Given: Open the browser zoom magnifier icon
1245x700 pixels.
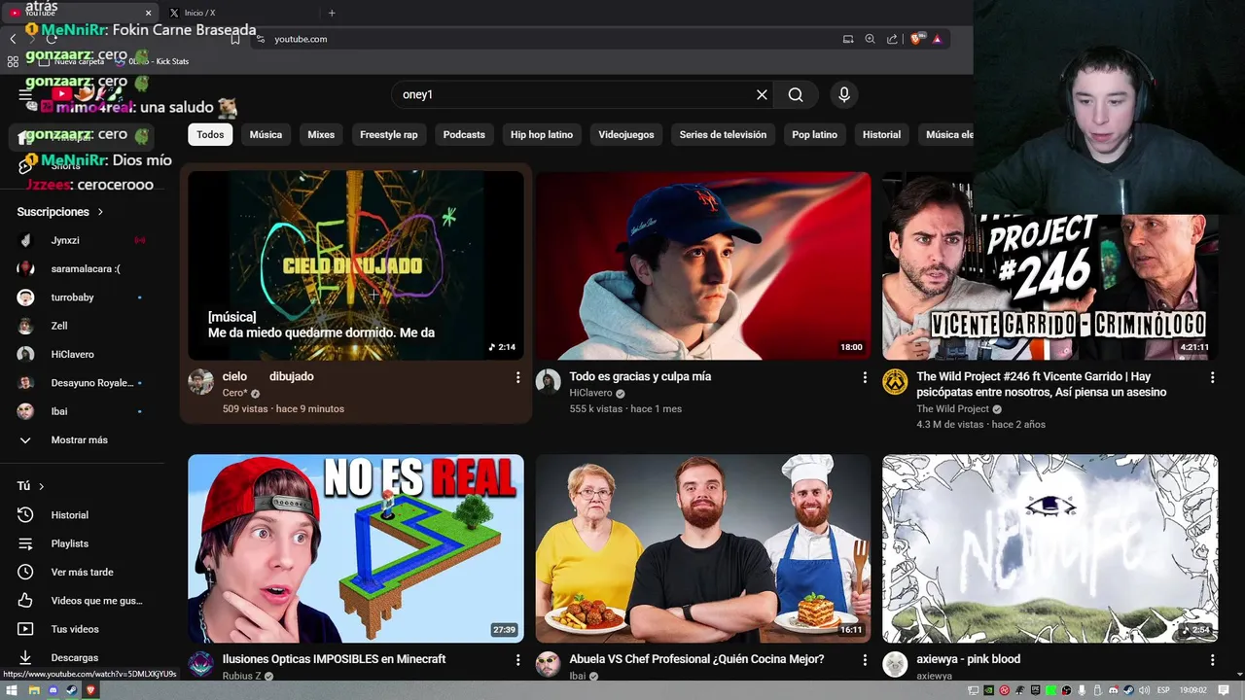Looking at the screenshot, I should (870, 39).
